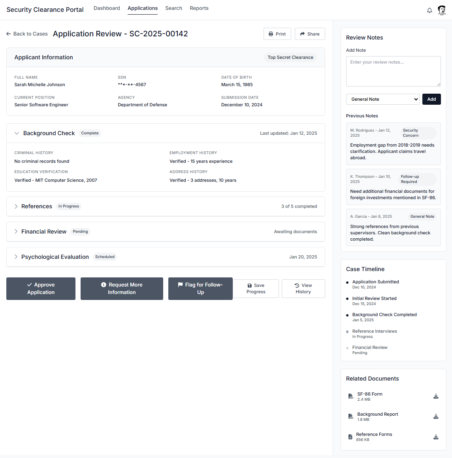The width and height of the screenshot is (452, 458).
Task: Click the 'Jan 20, 2025' evaluation date
Action: [x=303, y=257]
